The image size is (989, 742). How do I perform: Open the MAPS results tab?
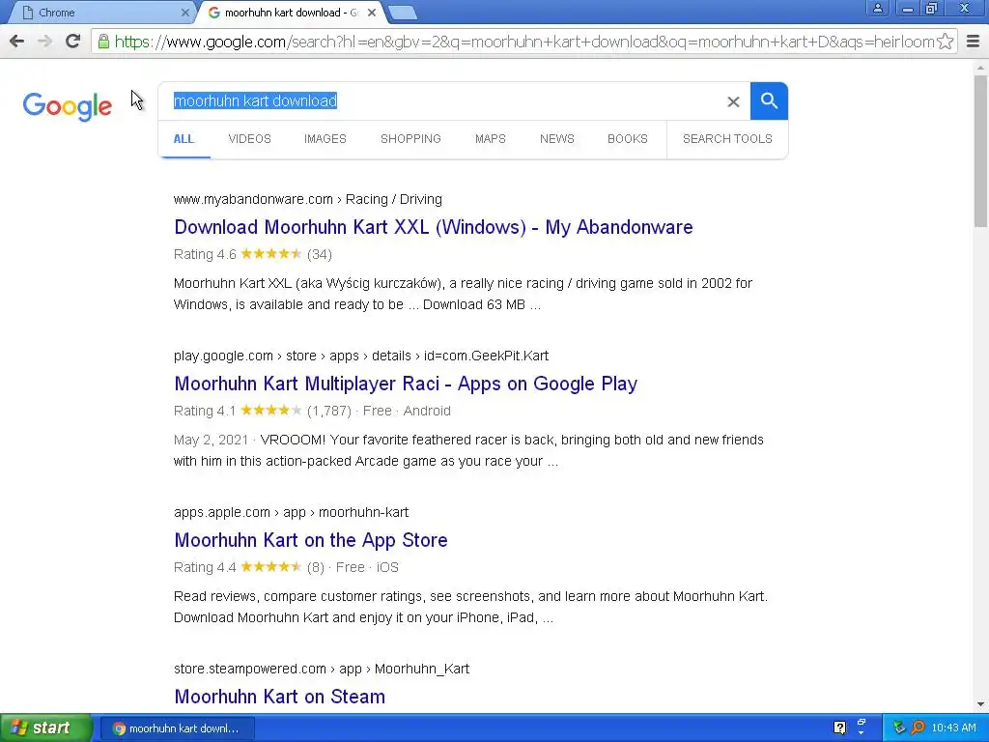pyautogui.click(x=490, y=139)
